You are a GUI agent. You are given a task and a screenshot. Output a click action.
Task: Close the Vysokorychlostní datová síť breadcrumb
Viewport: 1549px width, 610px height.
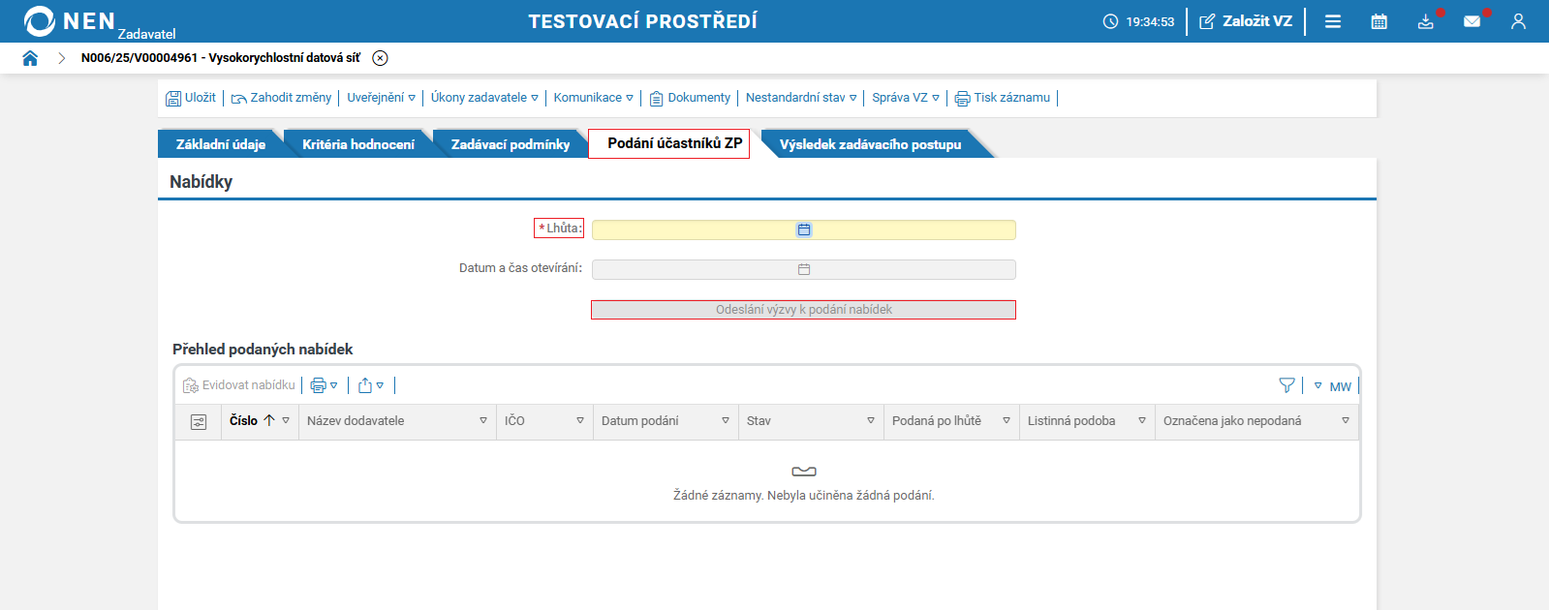381,58
